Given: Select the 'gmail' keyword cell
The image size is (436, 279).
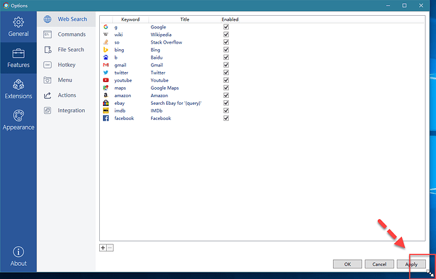Looking at the screenshot, I should (x=120, y=65).
